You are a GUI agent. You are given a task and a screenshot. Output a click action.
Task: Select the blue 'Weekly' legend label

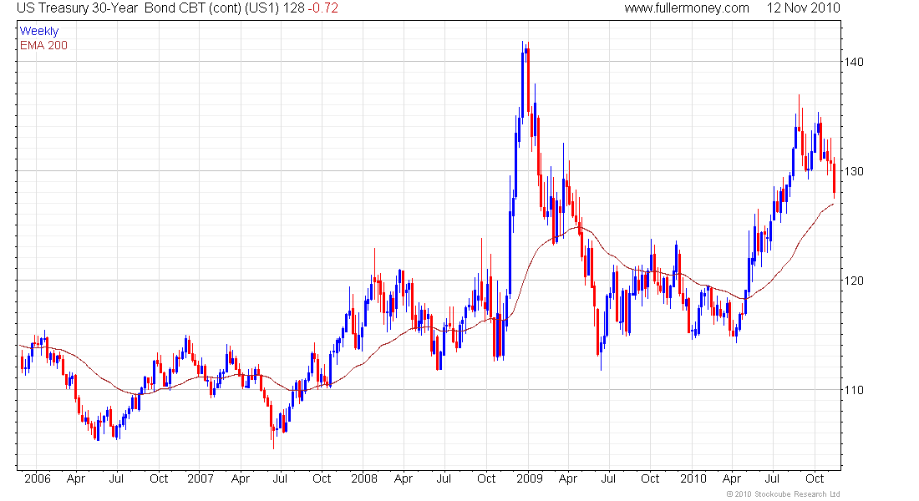click(39, 31)
